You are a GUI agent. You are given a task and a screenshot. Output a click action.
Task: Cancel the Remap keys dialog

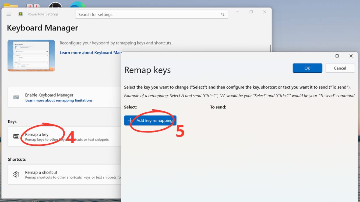click(x=340, y=68)
